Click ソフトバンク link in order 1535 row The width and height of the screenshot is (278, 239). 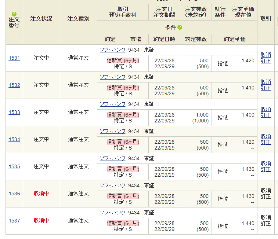[x=113, y=158]
